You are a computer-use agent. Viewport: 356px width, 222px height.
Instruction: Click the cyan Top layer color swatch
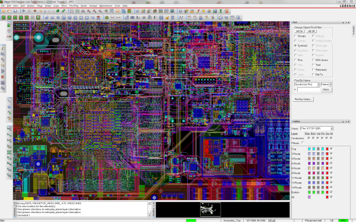tap(309, 149)
